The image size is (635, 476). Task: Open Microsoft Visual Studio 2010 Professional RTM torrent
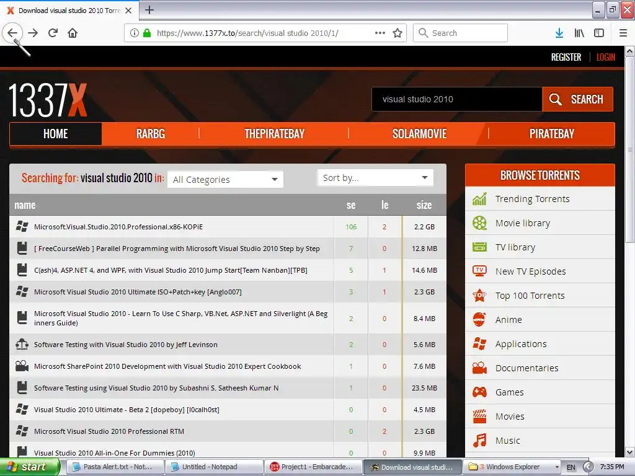(x=109, y=431)
